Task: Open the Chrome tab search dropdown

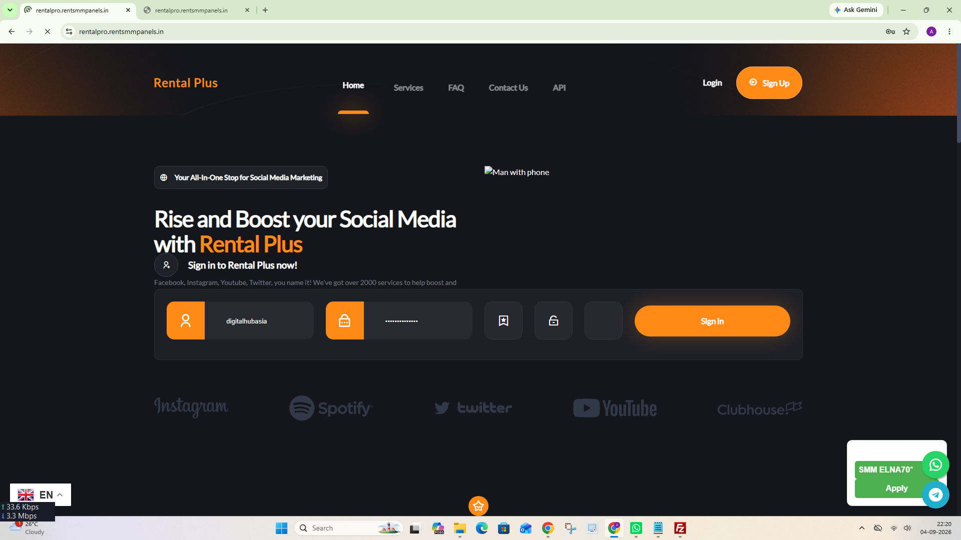Action: tap(10, 10)
